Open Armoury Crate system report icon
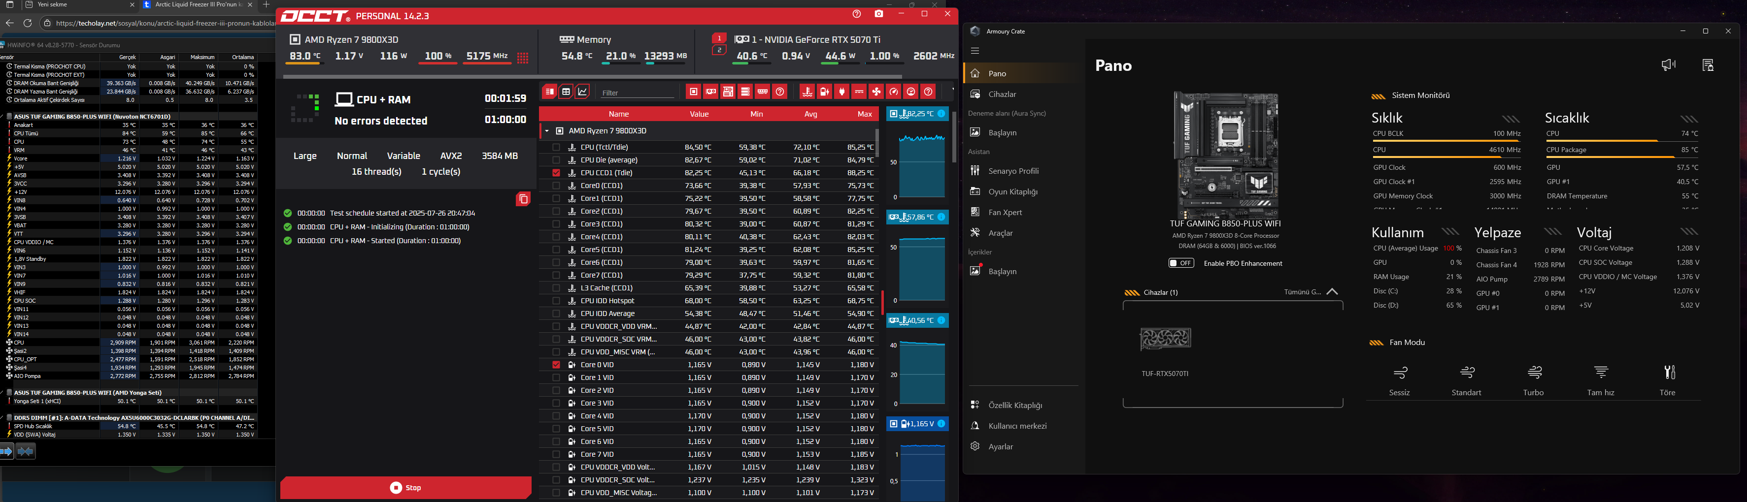This screenshot has width=1747, height=502. [1708, 65]
